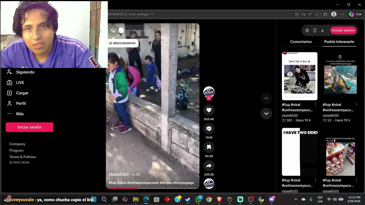Open Windows taskbar search icon
The image size is (365, 205).
coord(104,200)
